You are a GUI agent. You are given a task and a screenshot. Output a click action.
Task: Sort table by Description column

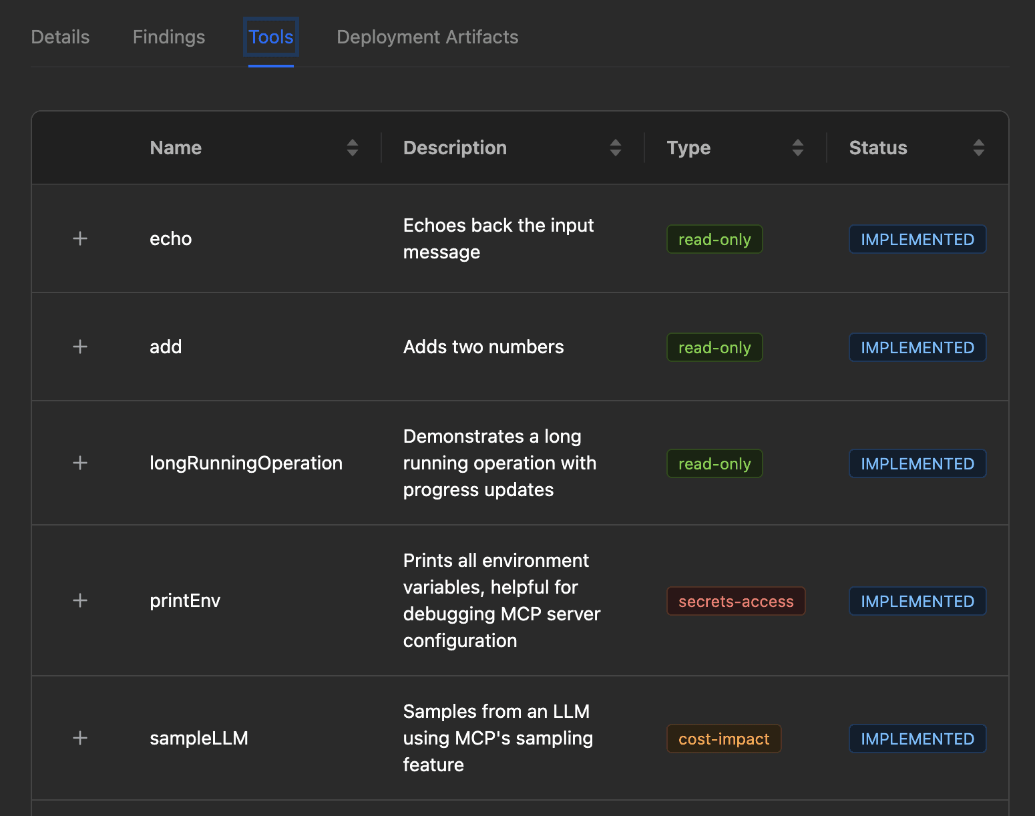(616, 148)
